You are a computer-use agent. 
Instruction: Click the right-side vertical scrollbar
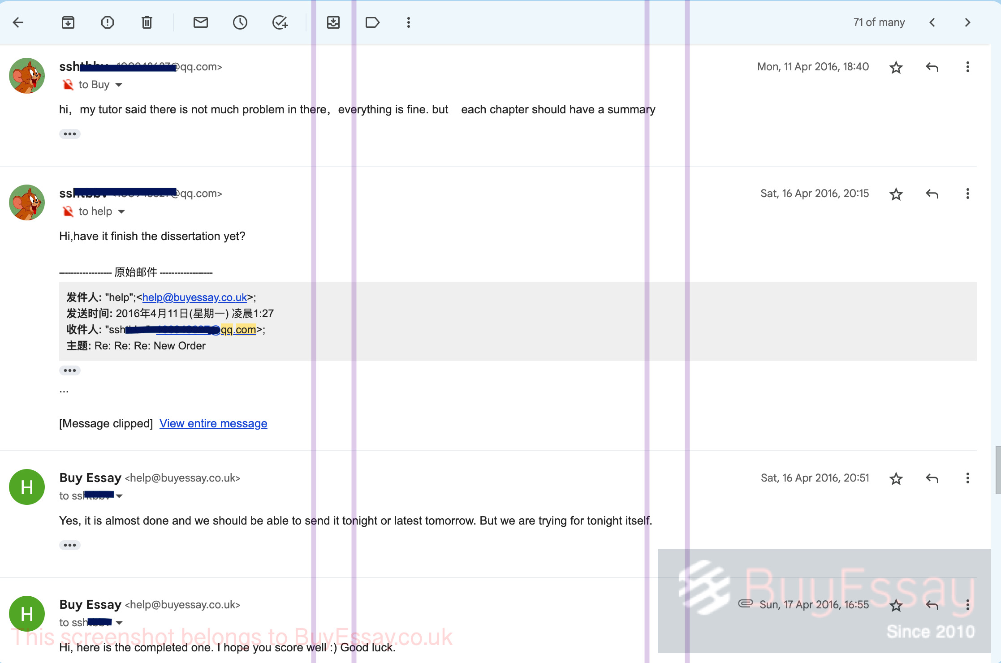point(997,469)
